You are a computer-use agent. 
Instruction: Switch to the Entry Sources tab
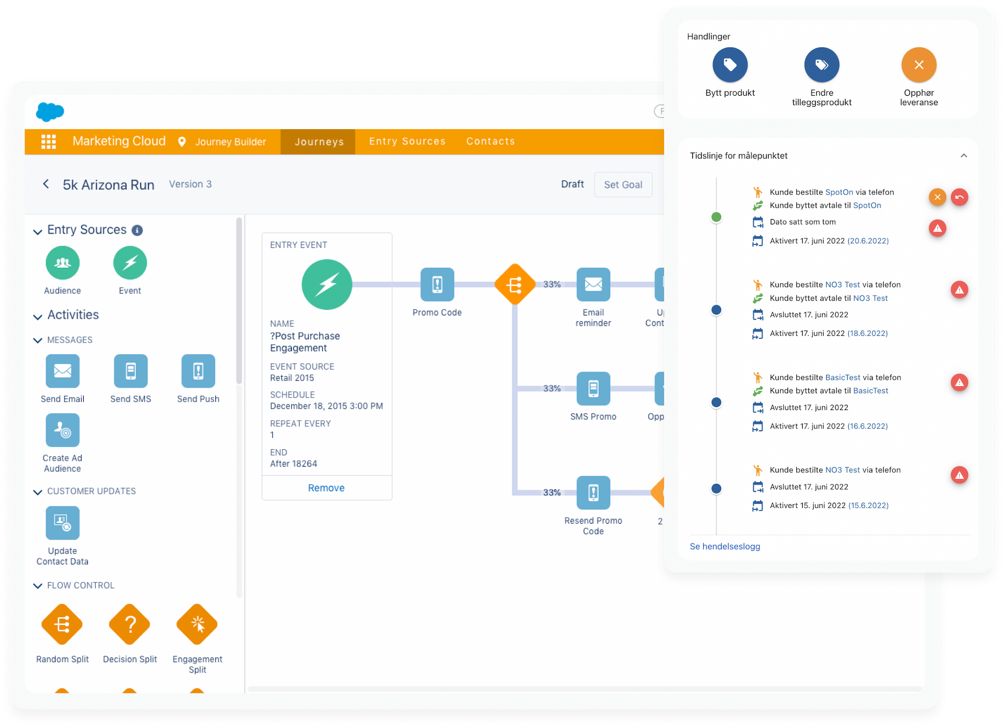(407, 141)
